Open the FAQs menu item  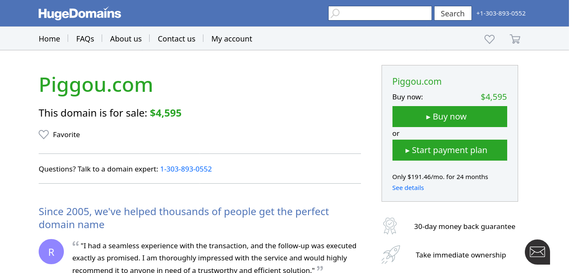point(85,39)
